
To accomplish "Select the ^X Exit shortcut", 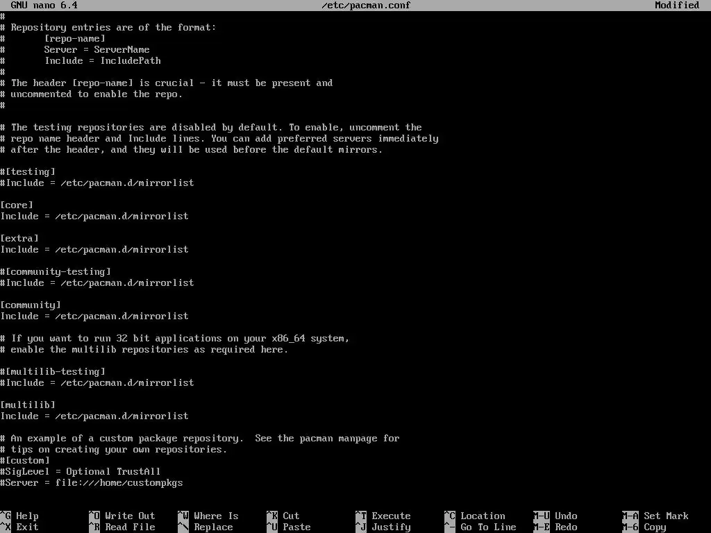I will tap(19, 527).
